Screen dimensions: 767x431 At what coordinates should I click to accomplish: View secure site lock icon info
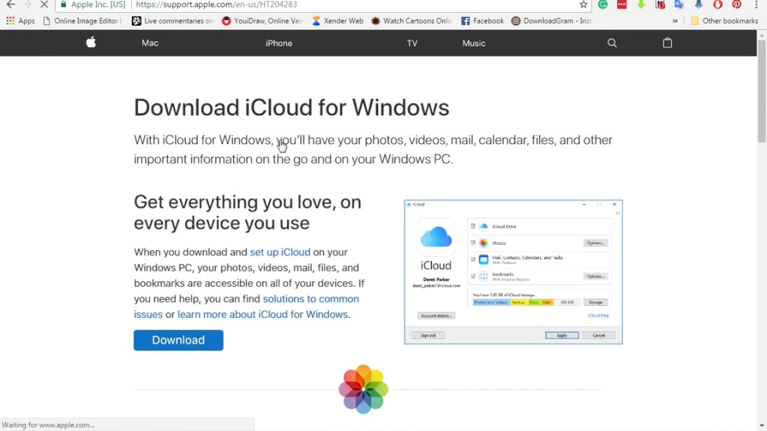click(64, 5)
